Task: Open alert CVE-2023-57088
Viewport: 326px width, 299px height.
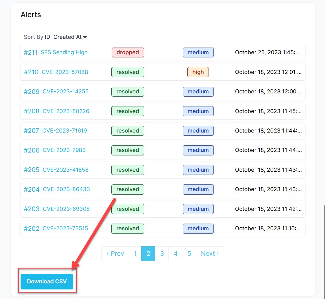Action: (65, 72)
